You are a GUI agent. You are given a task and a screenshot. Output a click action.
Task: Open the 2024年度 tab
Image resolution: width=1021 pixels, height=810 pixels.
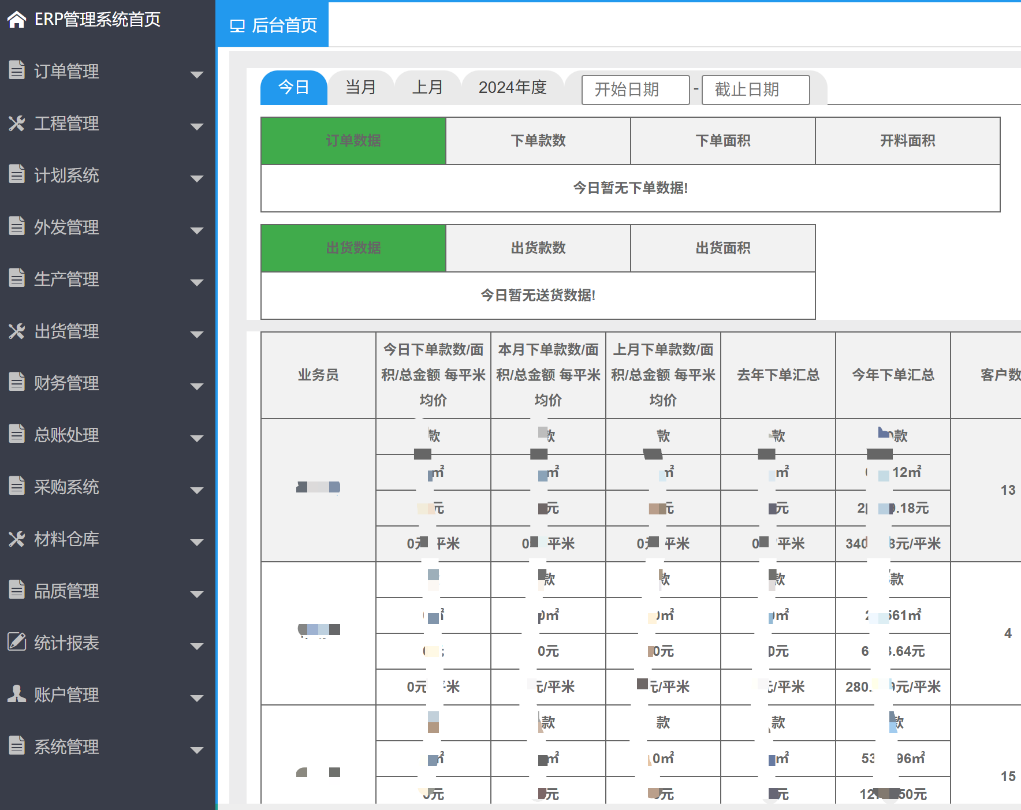click(x=513, y=87)
